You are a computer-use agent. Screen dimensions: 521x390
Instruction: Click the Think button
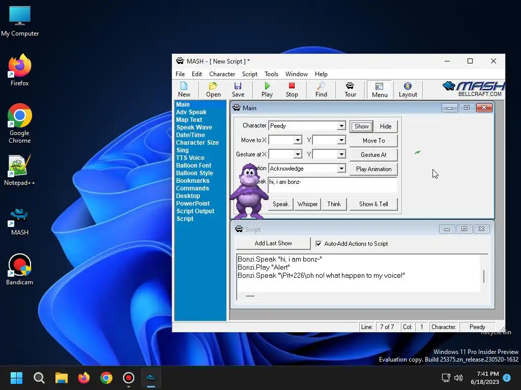tap(334, 204)
